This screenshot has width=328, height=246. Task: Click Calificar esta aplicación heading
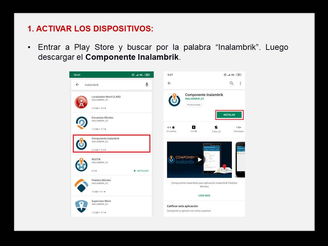point(182,206)
